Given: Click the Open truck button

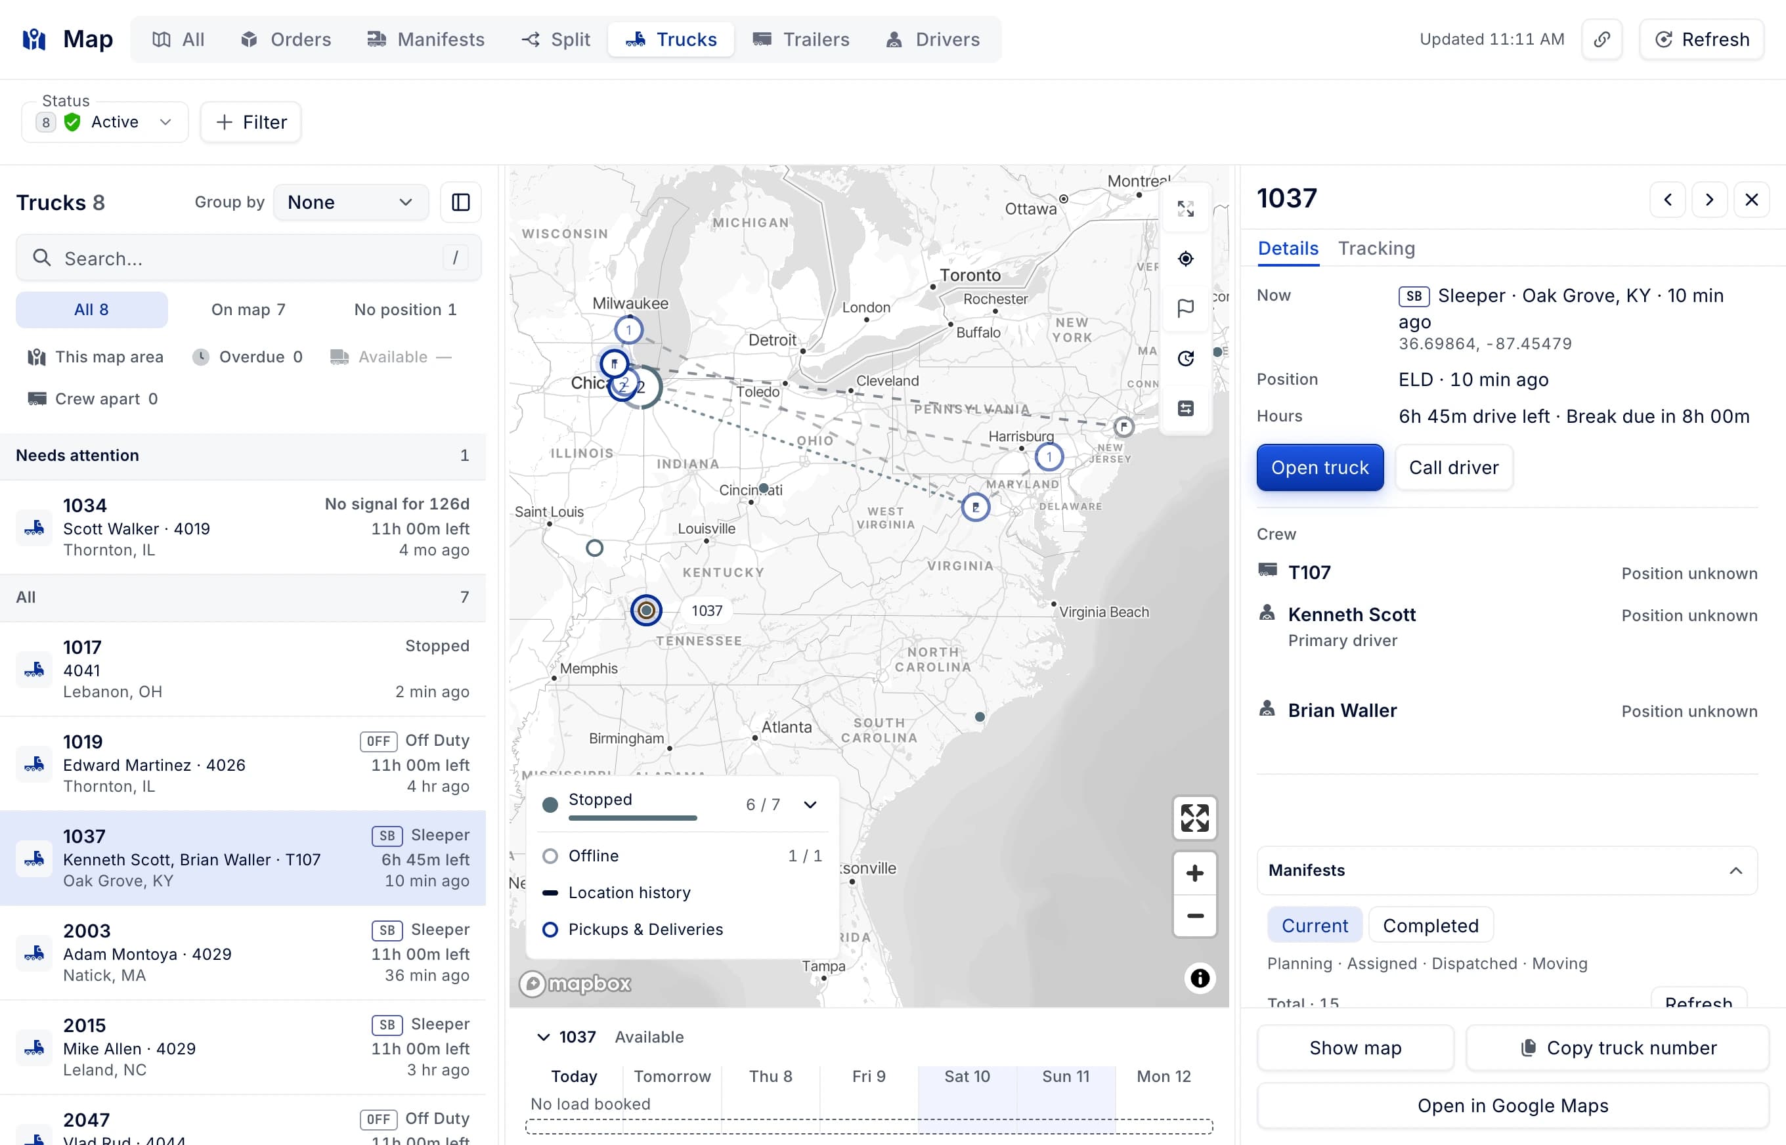Looking at the screenshot, I should (1320, 467).
